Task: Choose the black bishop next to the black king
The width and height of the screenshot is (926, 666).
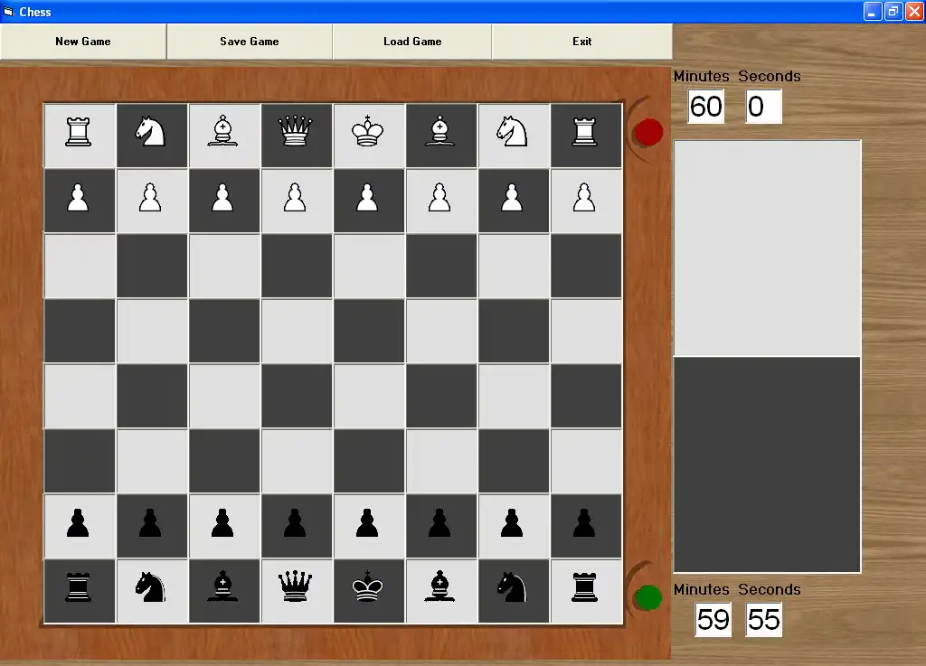Action: pyautogui.click(x=440, y=586)
